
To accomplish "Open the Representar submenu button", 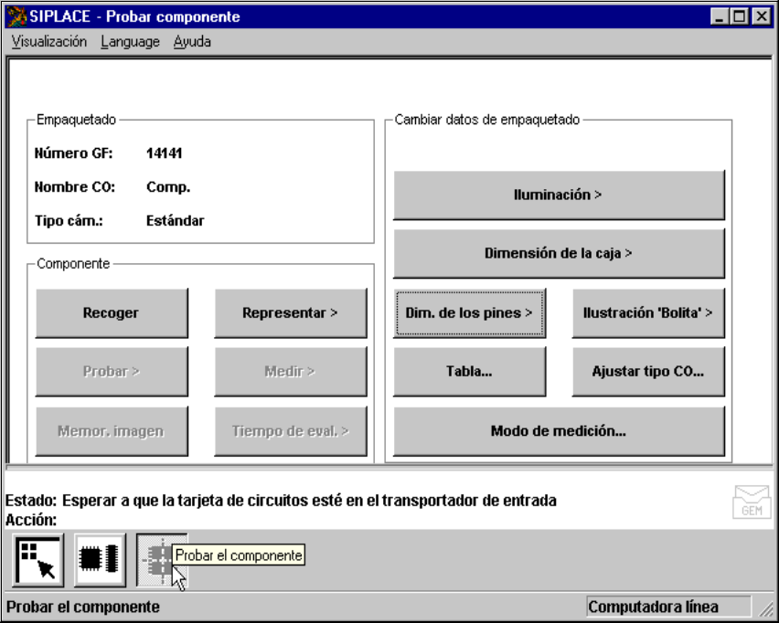I will pyautogui.click(x=291, y=313).
